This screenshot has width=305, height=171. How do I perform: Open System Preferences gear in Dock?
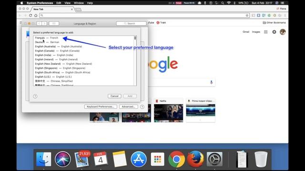pos(214,159)
